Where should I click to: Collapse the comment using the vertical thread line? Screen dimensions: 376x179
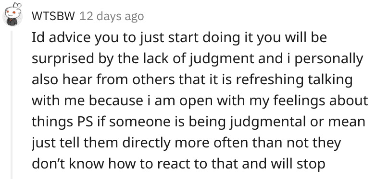(x=11, y=104)
